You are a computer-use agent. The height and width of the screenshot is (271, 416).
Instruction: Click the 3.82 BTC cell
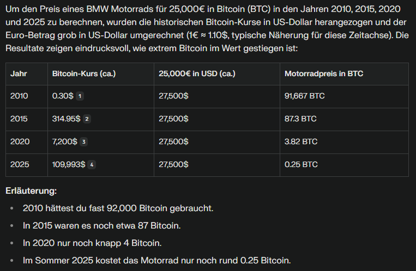click(x=301, y=141)
